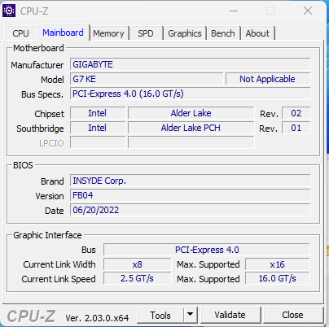Viewport: 329px width, 327px height.
Task: Click the BIOS version FB04 field
Action: [191, 195]
